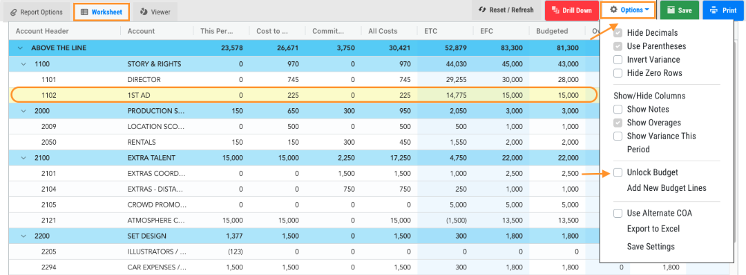Viewport: 746px width, 275px height.
Task: Enable the Invert Variance checkbox
Action: [x=618, y=60]
